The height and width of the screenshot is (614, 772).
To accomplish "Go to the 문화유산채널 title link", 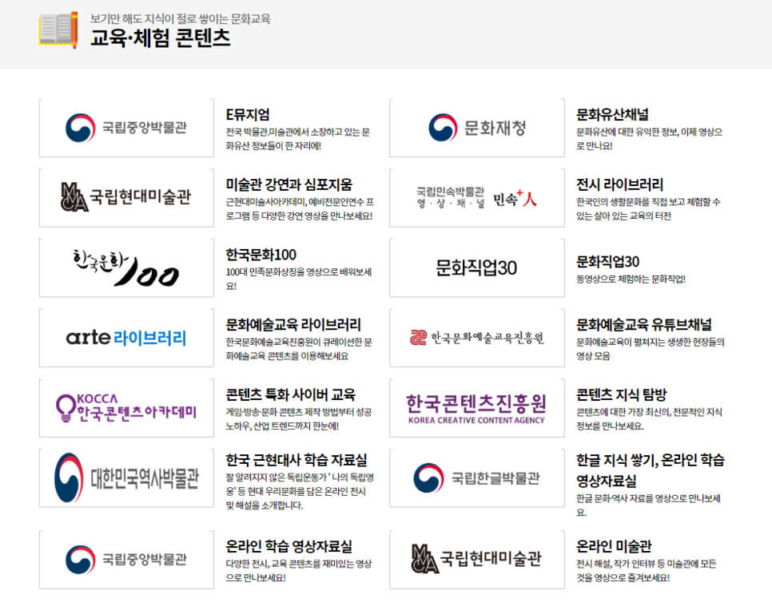I will (x=612, y=115).
